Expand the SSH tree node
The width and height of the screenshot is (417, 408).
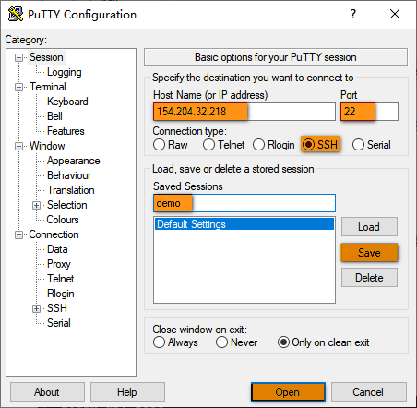tap(36, 308)
